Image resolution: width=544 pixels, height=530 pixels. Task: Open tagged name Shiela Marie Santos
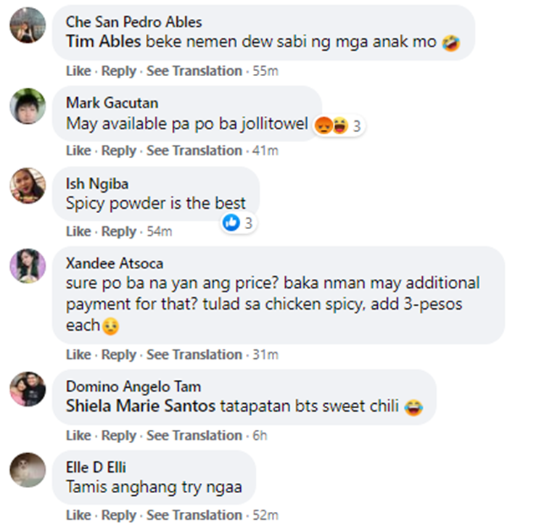pos(141,406)
